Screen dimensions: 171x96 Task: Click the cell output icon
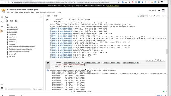pyautogui.click(x=48, y=70)
